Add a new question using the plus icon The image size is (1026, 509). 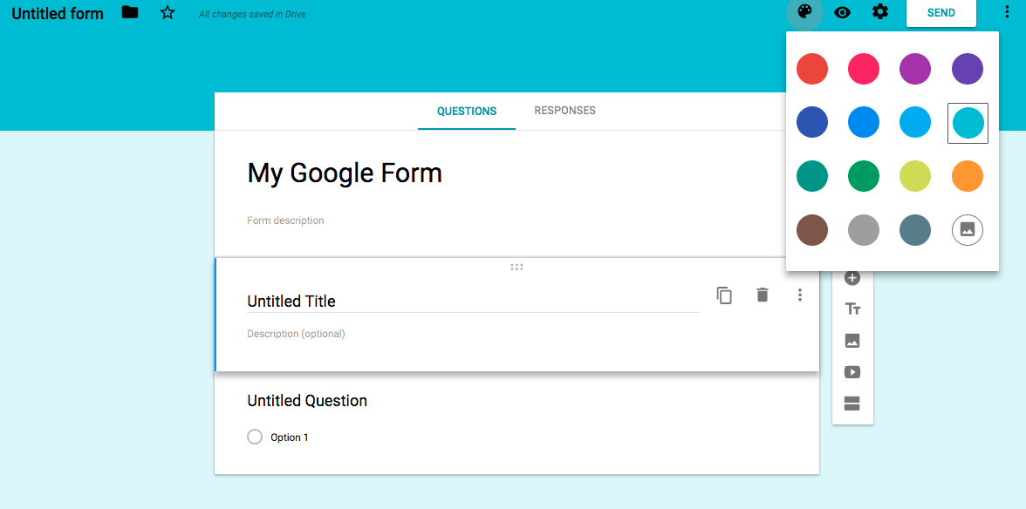point(852,278)
